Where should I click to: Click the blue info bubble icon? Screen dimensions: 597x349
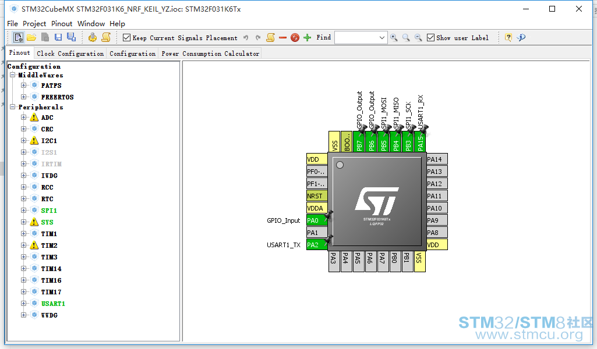(521, 37)
